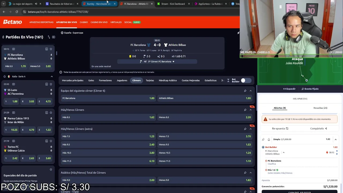Pin the Asiático Total de Córners market

pyautogui.click(x=245, y=173)
